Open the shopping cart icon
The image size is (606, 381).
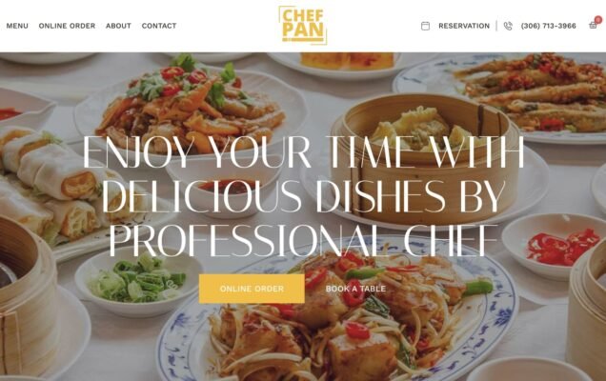click(593, 26)
